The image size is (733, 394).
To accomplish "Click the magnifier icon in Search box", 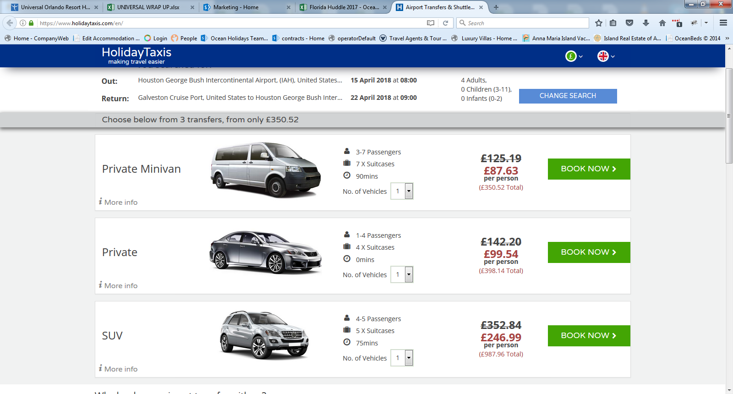I will 462,23.
